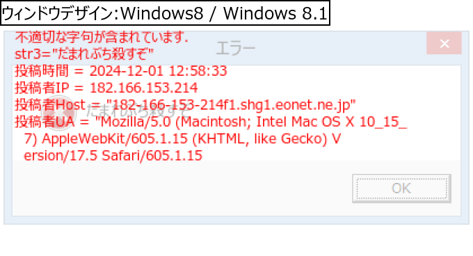Click the ウィンドウデザイン:Windows8 / Windows 8.1 label
Screen dimensions: 473x256
point(165,13)
